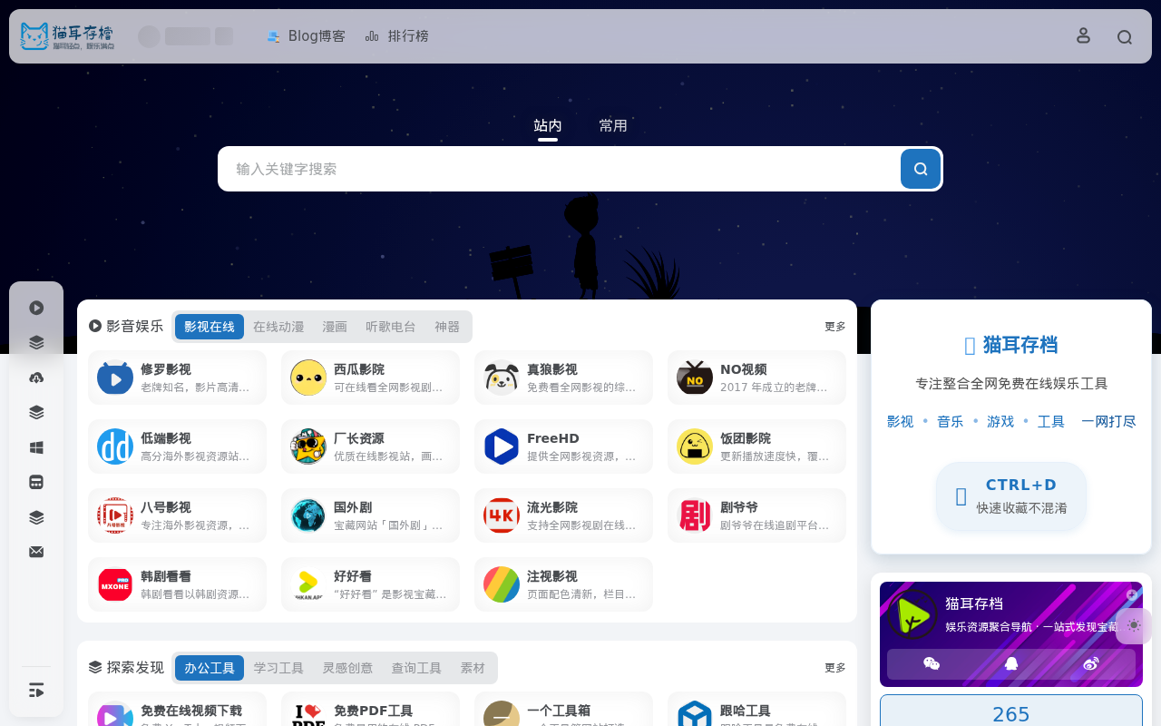
Task: Click the blue search submit button
Action: pyautogui.click(x=921, y=169)
